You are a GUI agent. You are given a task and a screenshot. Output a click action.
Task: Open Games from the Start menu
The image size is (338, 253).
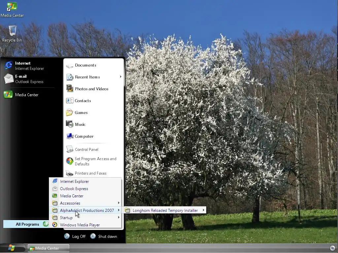click(94, 112)
